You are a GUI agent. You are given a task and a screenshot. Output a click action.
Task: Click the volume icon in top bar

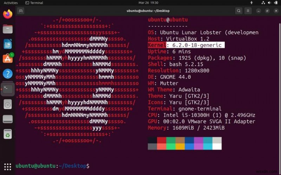pos(269,3)
